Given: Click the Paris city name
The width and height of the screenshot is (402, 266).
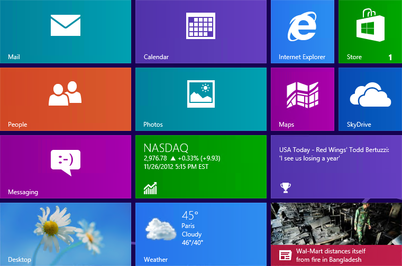Looking at the screenshot, I should 188,226.
